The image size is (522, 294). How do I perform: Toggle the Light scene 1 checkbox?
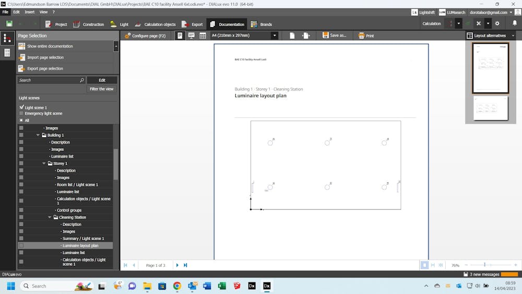point(21,107)
